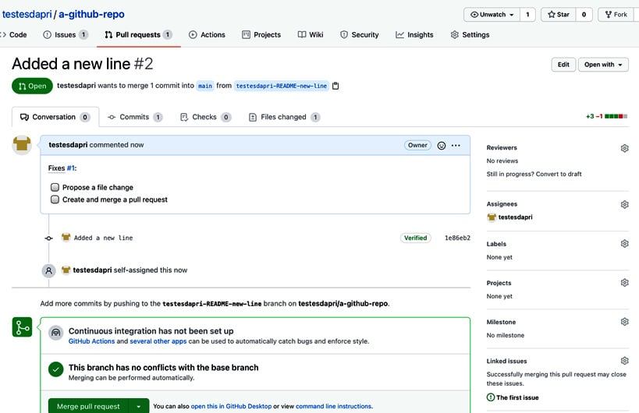This screenshot has height=413, width=639.
Task: Click the star count 0
Action: pyautogui.click(x=584, y=15)
